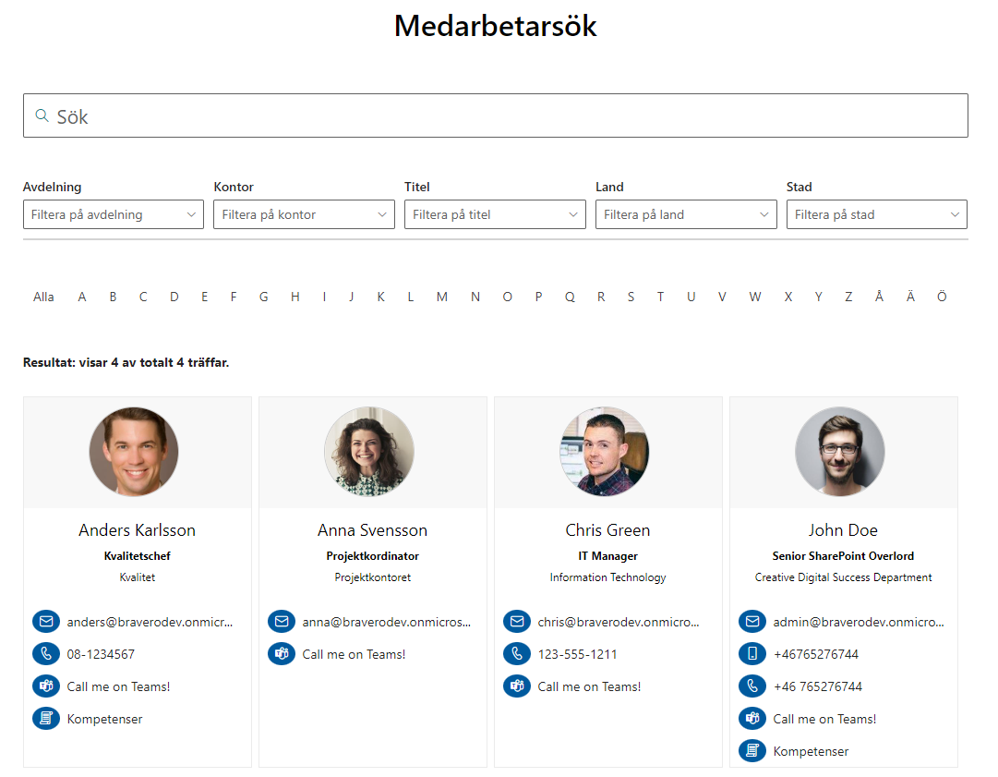Click phone icon beside 123-555-1211
Image resolution: width=998 pixels, height=777 pixels.
tap(517, 653)
